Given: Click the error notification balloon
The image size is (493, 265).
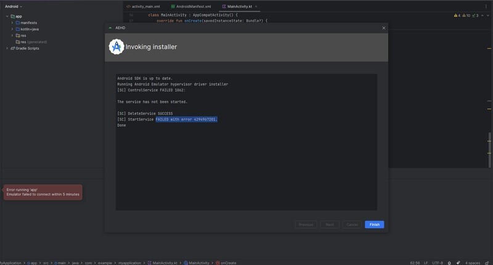Looking at the screenshot, I should tap(43, 192).
